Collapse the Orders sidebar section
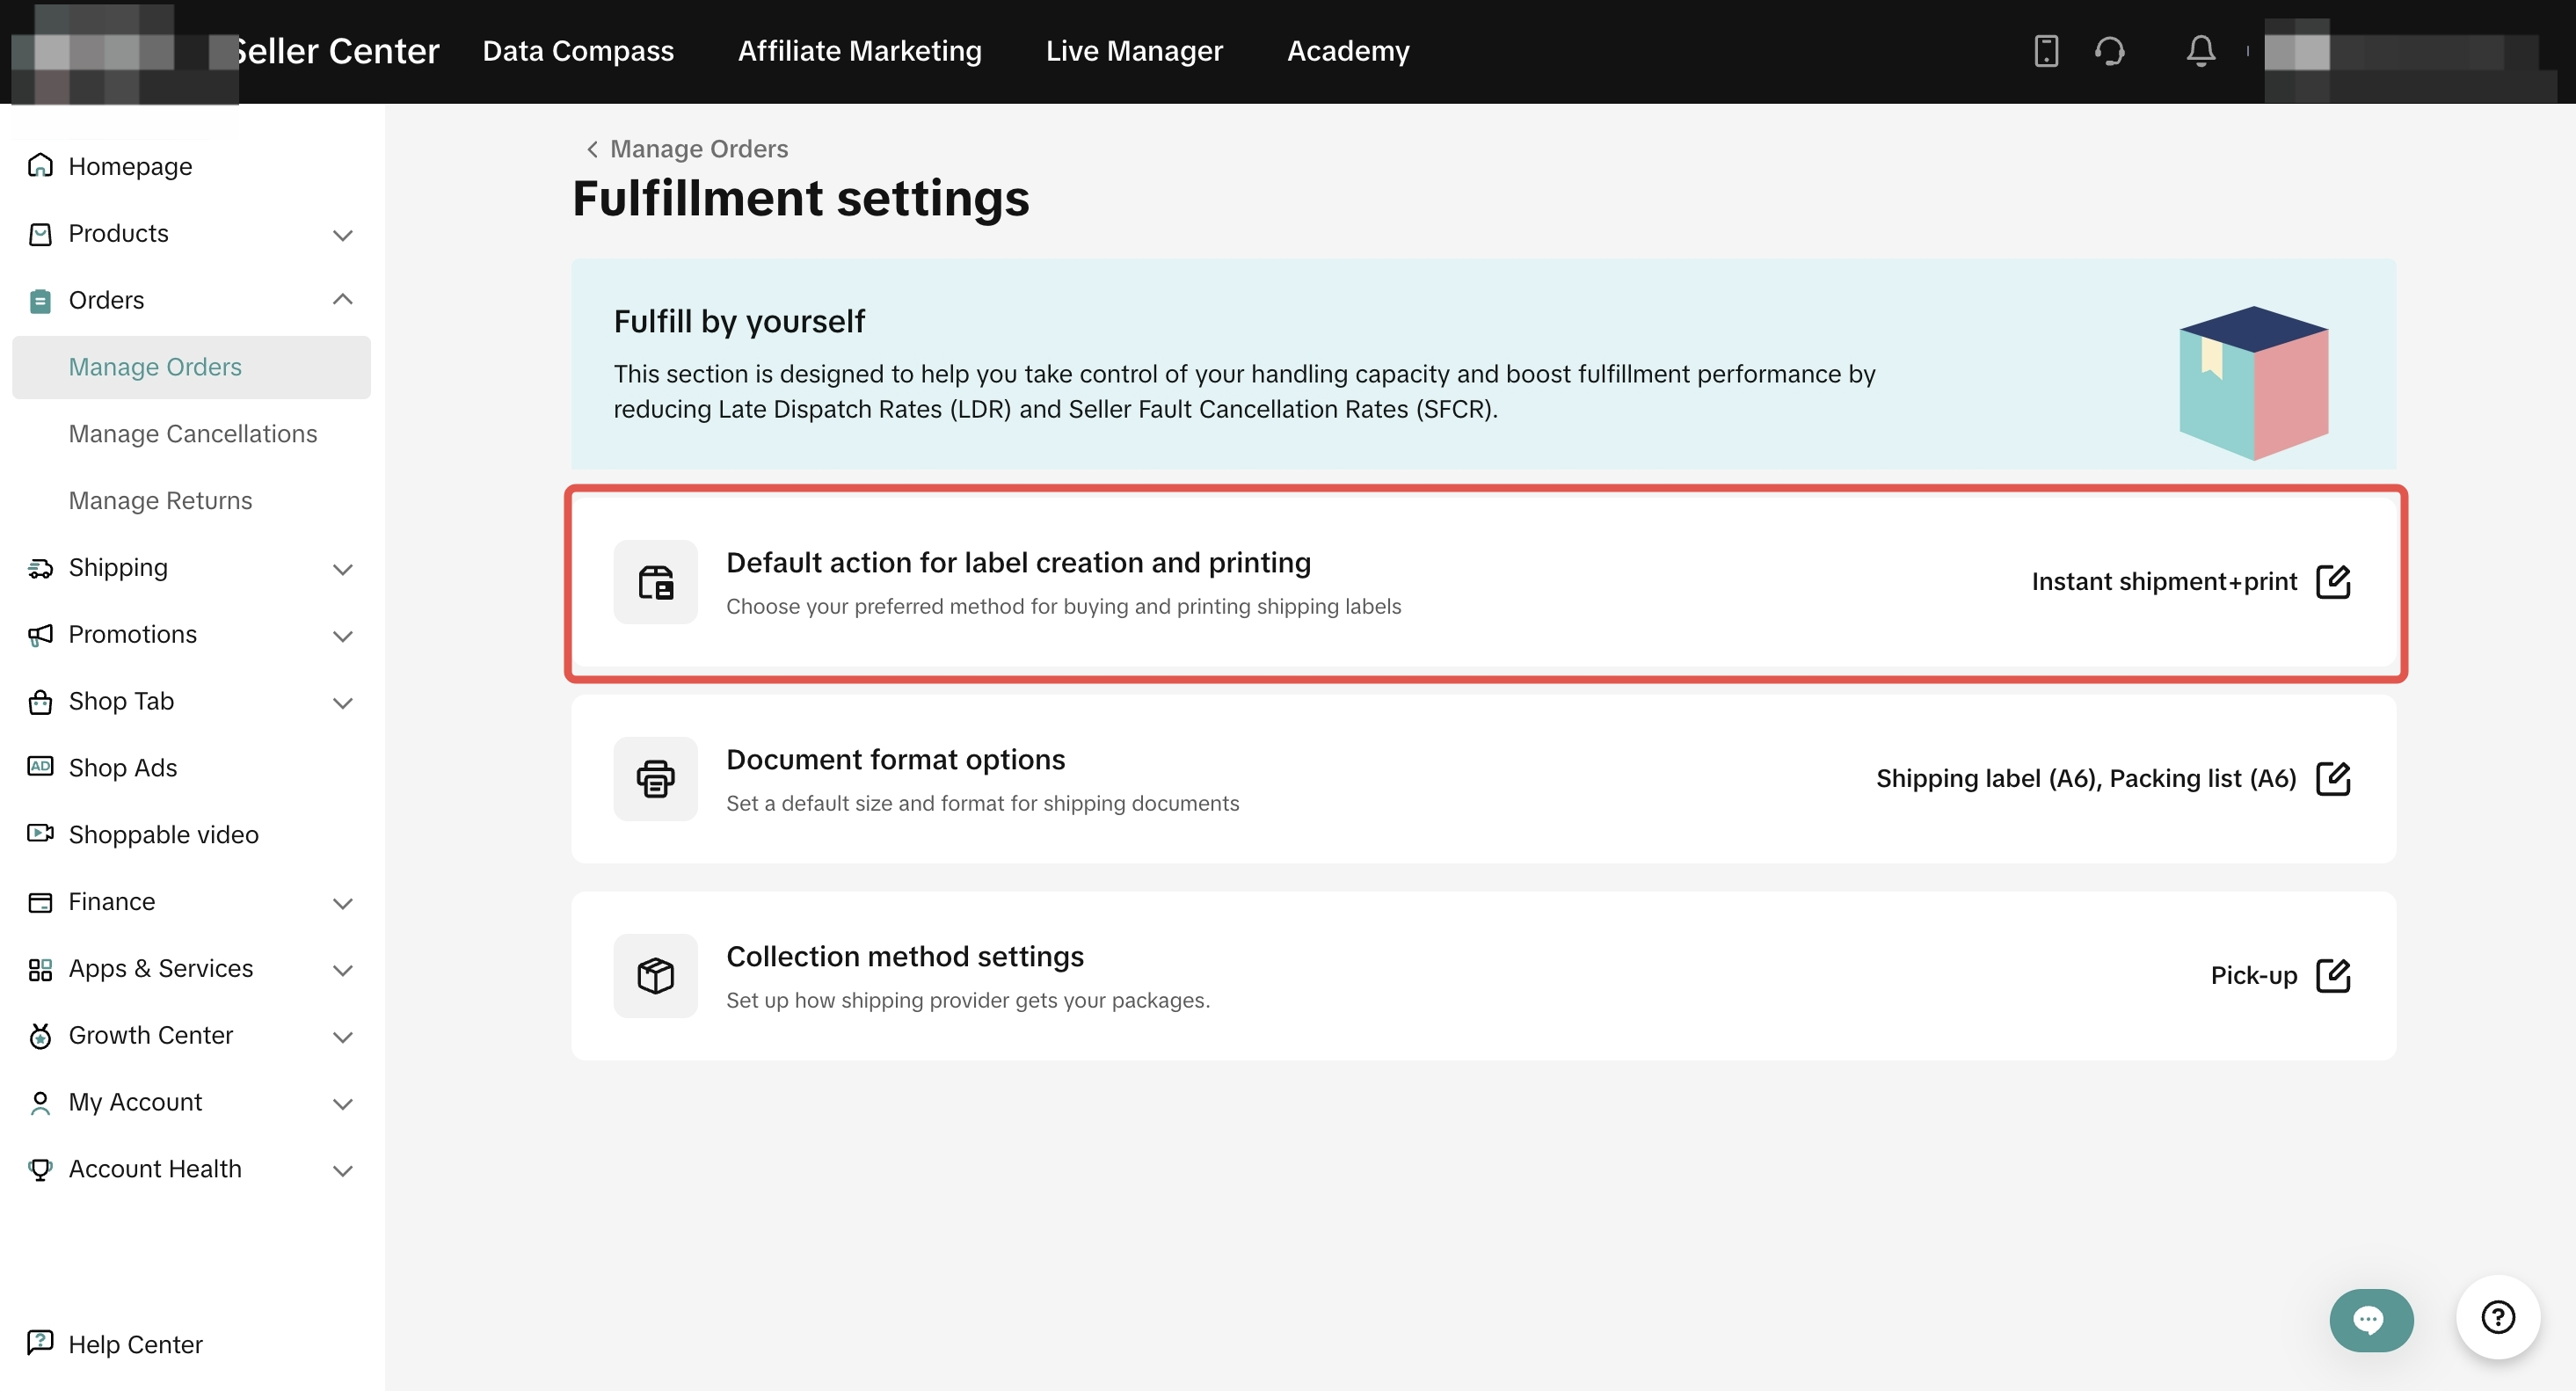 click(342, 300)
